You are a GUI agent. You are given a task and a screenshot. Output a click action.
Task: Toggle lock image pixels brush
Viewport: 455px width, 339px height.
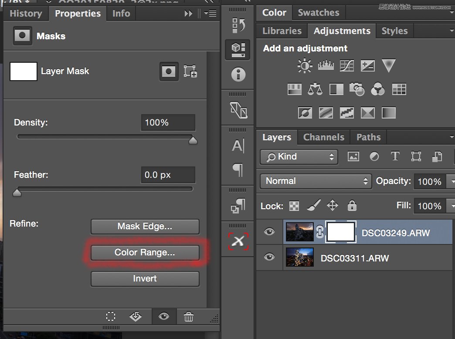tap(314, 205)
